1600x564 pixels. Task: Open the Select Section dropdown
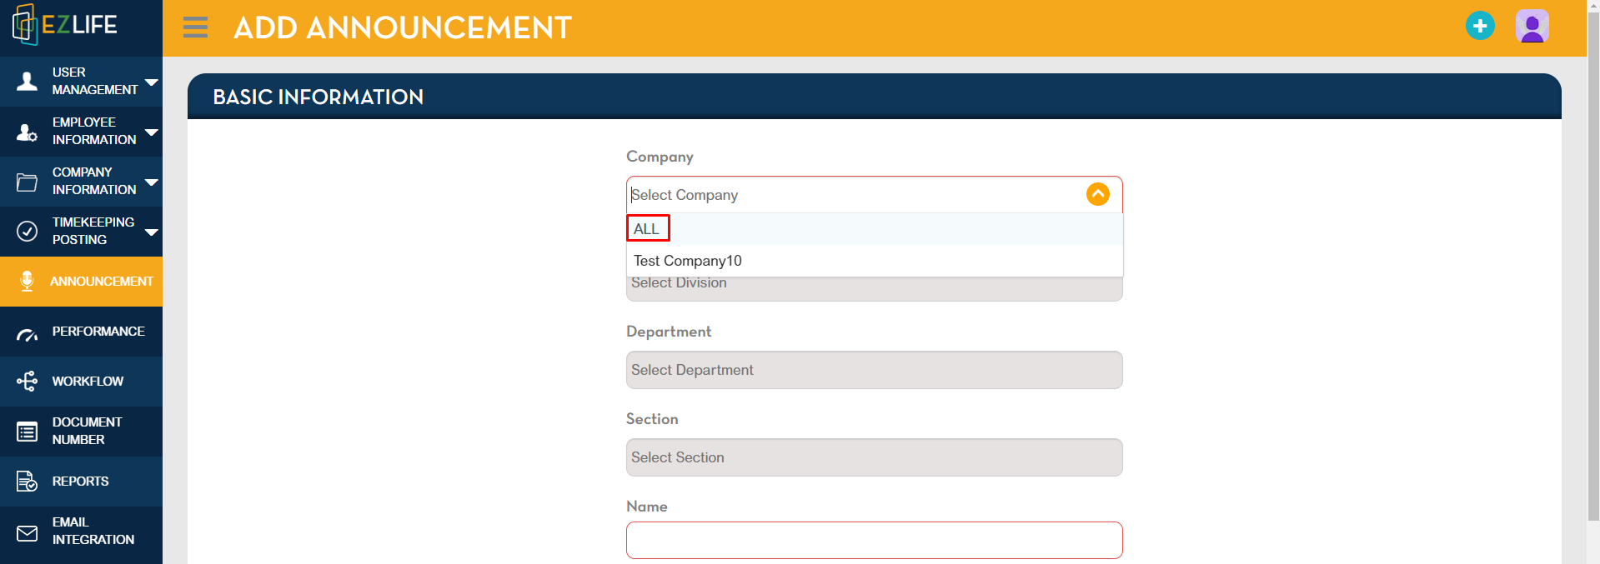pyautogui.click(x=874, y=457)
